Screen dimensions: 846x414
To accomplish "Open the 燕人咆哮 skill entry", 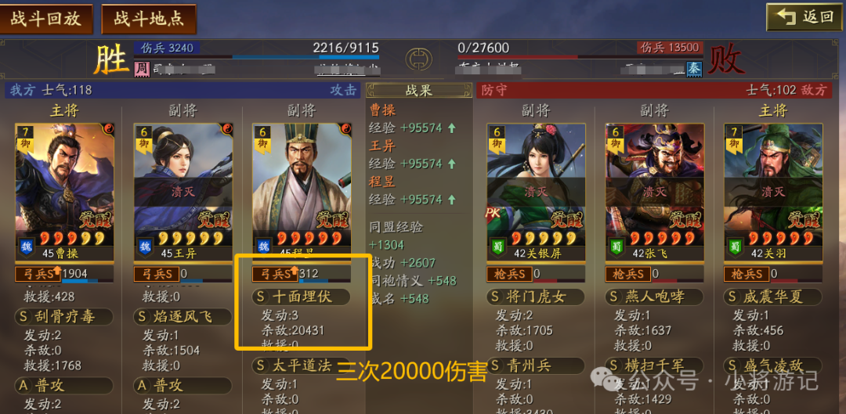I will 654,297.
